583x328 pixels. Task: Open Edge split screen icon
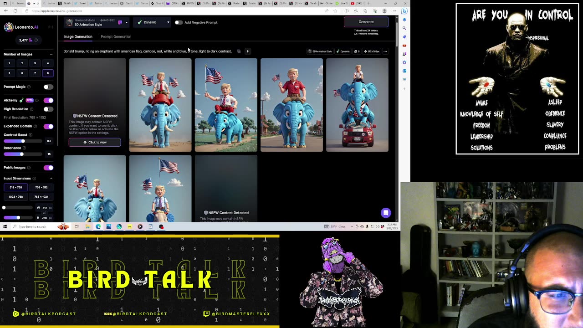tap(347, 11)
